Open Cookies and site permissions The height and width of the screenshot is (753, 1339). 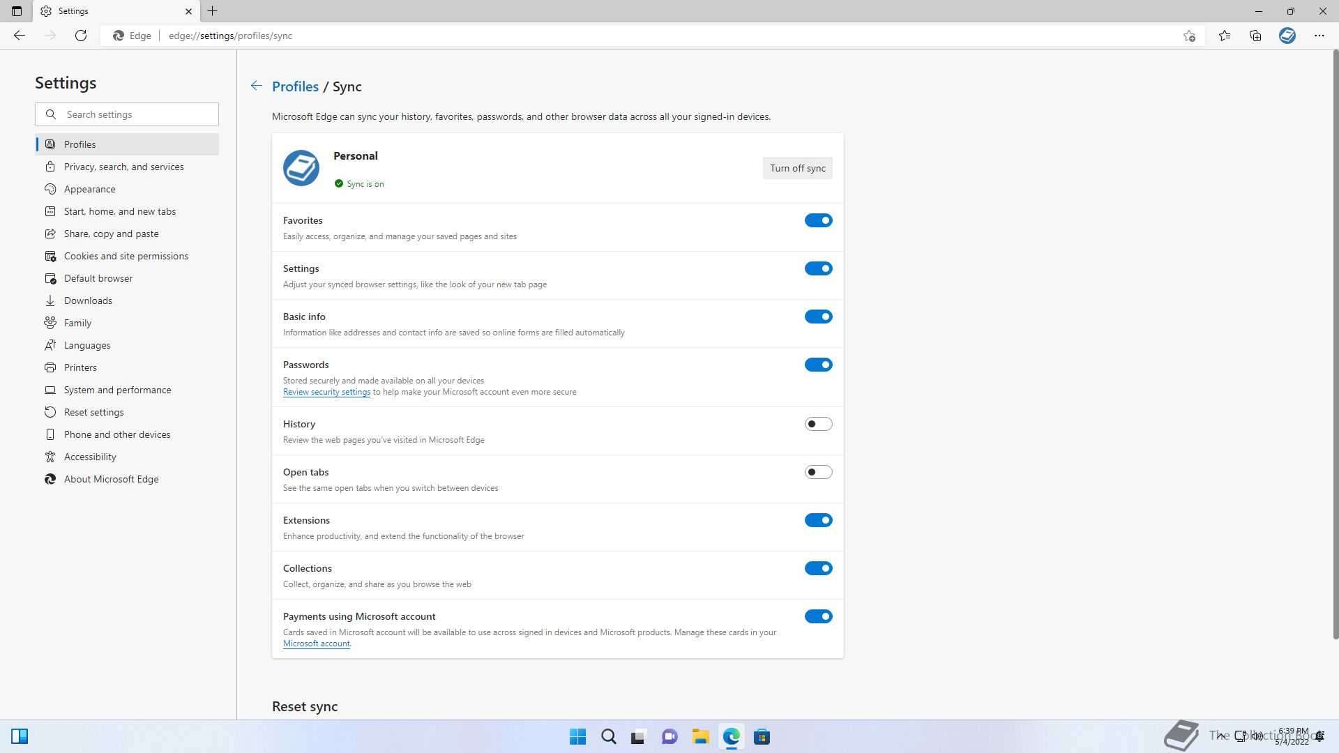[127, 256]
